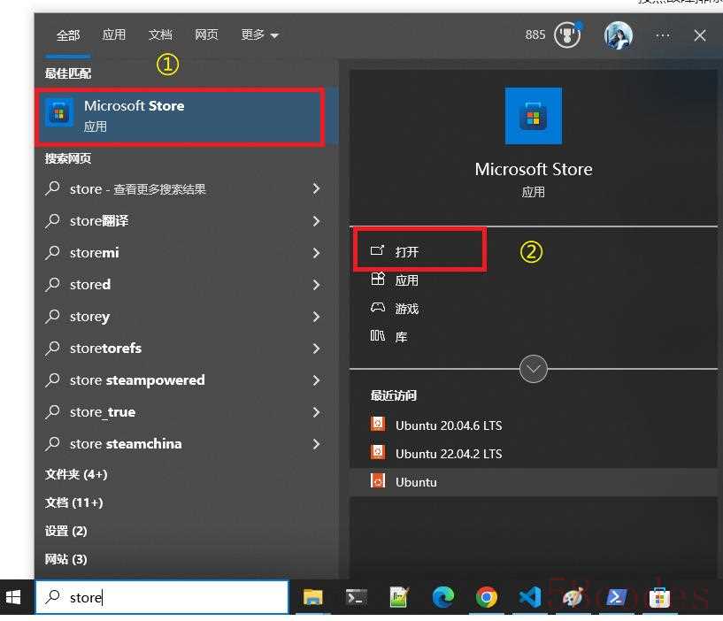Open the plain Ubuntu recent item
The height and width of the screenshot is (621, 723).
(x=533, y=482)
